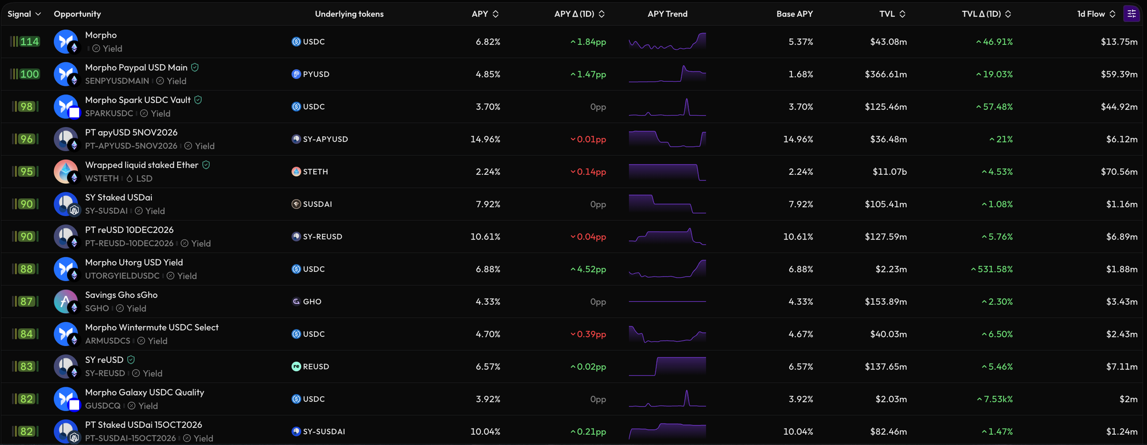Click the REUSD underlying token icon
Screen dimensions: 1147x445
coord(296,367)
